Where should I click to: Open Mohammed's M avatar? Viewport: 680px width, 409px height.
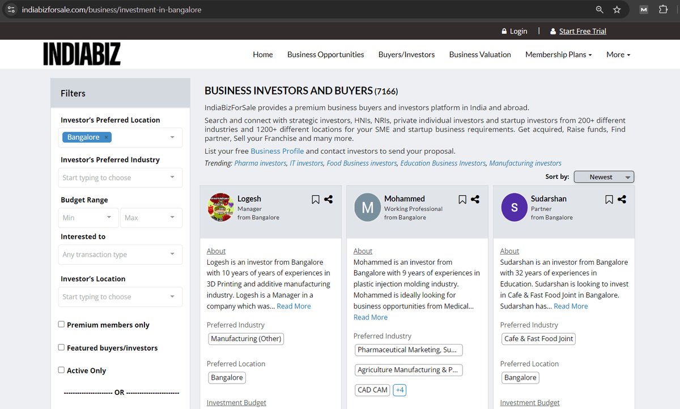pos(367,208)
